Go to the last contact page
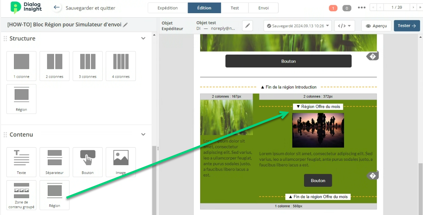The image size is (423, 215). [x=420, y=8]
